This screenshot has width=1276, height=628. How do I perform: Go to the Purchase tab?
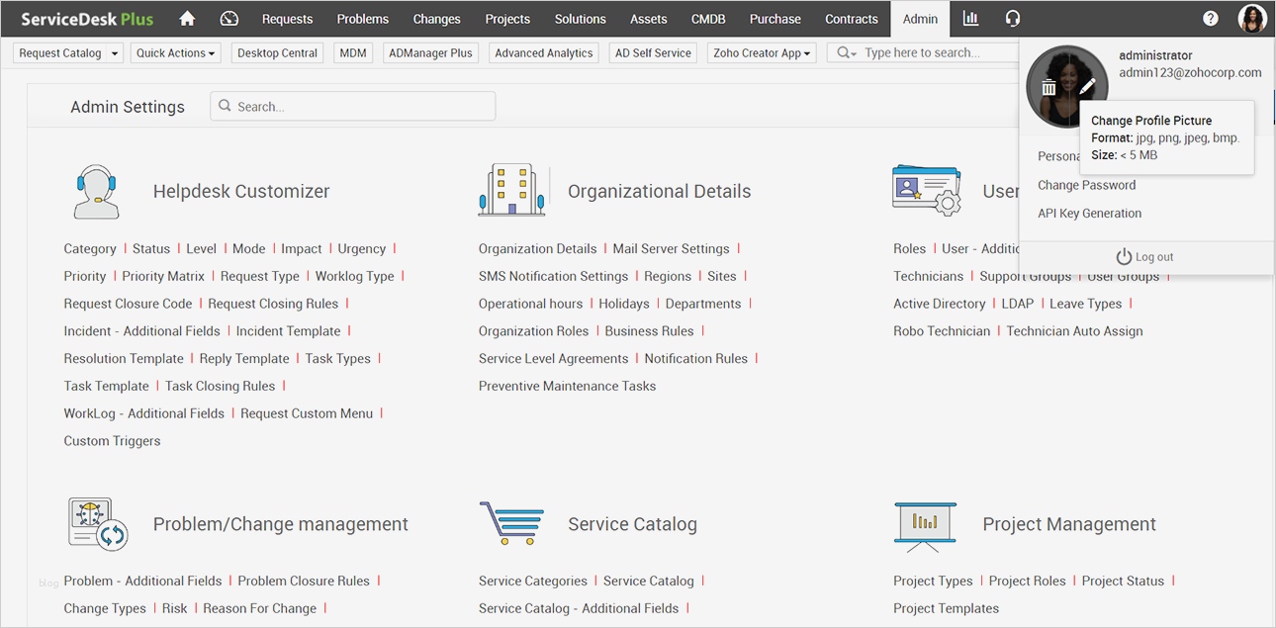[x=775, y=19]
